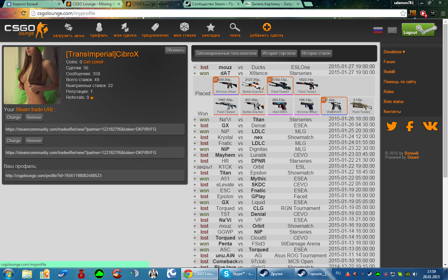Expand the K1CK vs Orbit closed bet row
This screenshot has width=448, height=280.
(x=195, y=167)
